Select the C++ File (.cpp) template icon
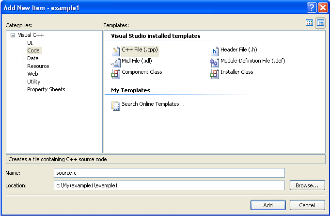This screenshot has width=330, height=216. (x=115, y=51)
